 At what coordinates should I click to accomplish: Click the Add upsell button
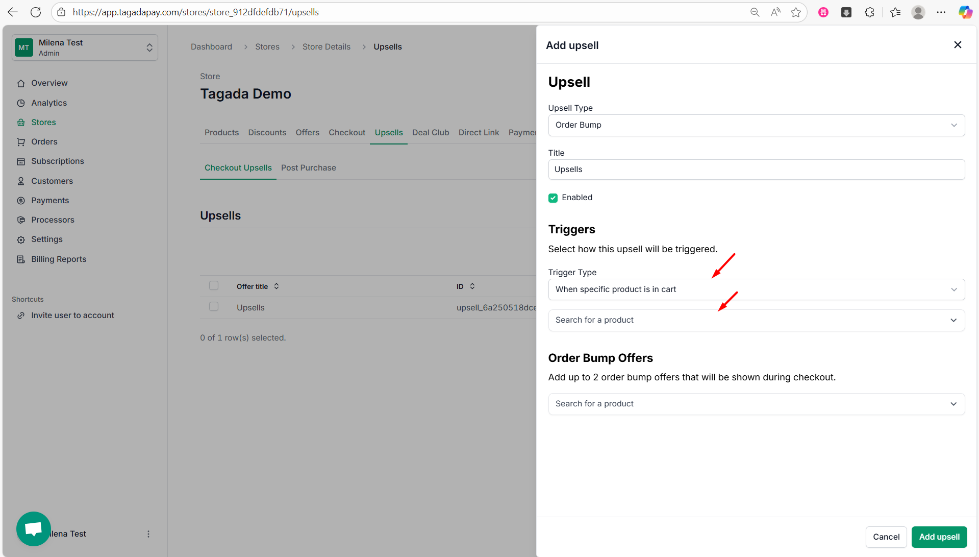click(939, 537)
